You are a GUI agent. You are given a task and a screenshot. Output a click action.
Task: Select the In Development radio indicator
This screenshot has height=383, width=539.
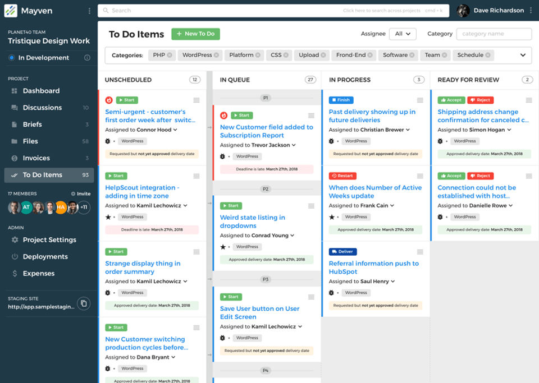coord(11,58)
